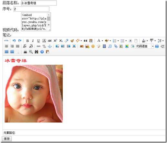This screenshot has width=167, height=143.
Task: Toggle underline formatting
Action: click(38, 41)
